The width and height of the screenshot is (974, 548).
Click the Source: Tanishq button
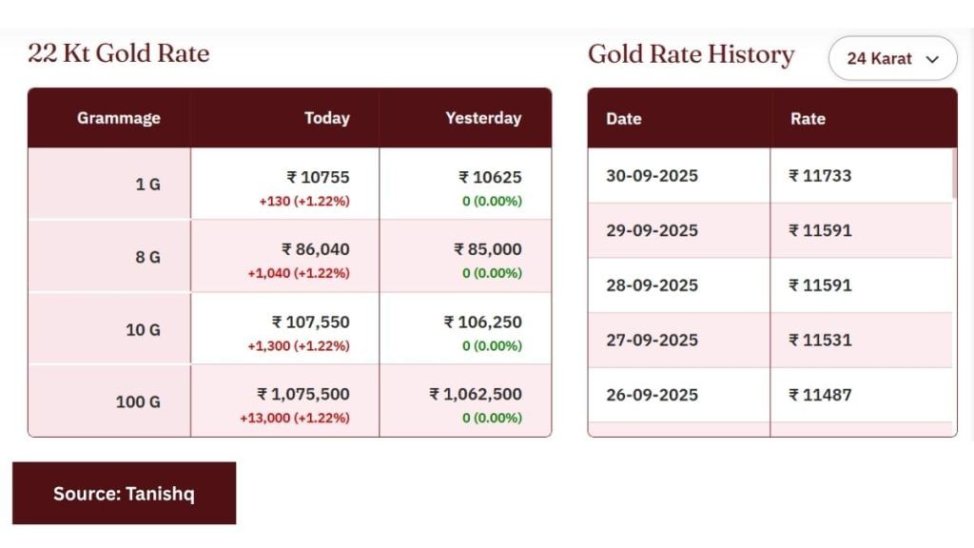coord(125,494)
